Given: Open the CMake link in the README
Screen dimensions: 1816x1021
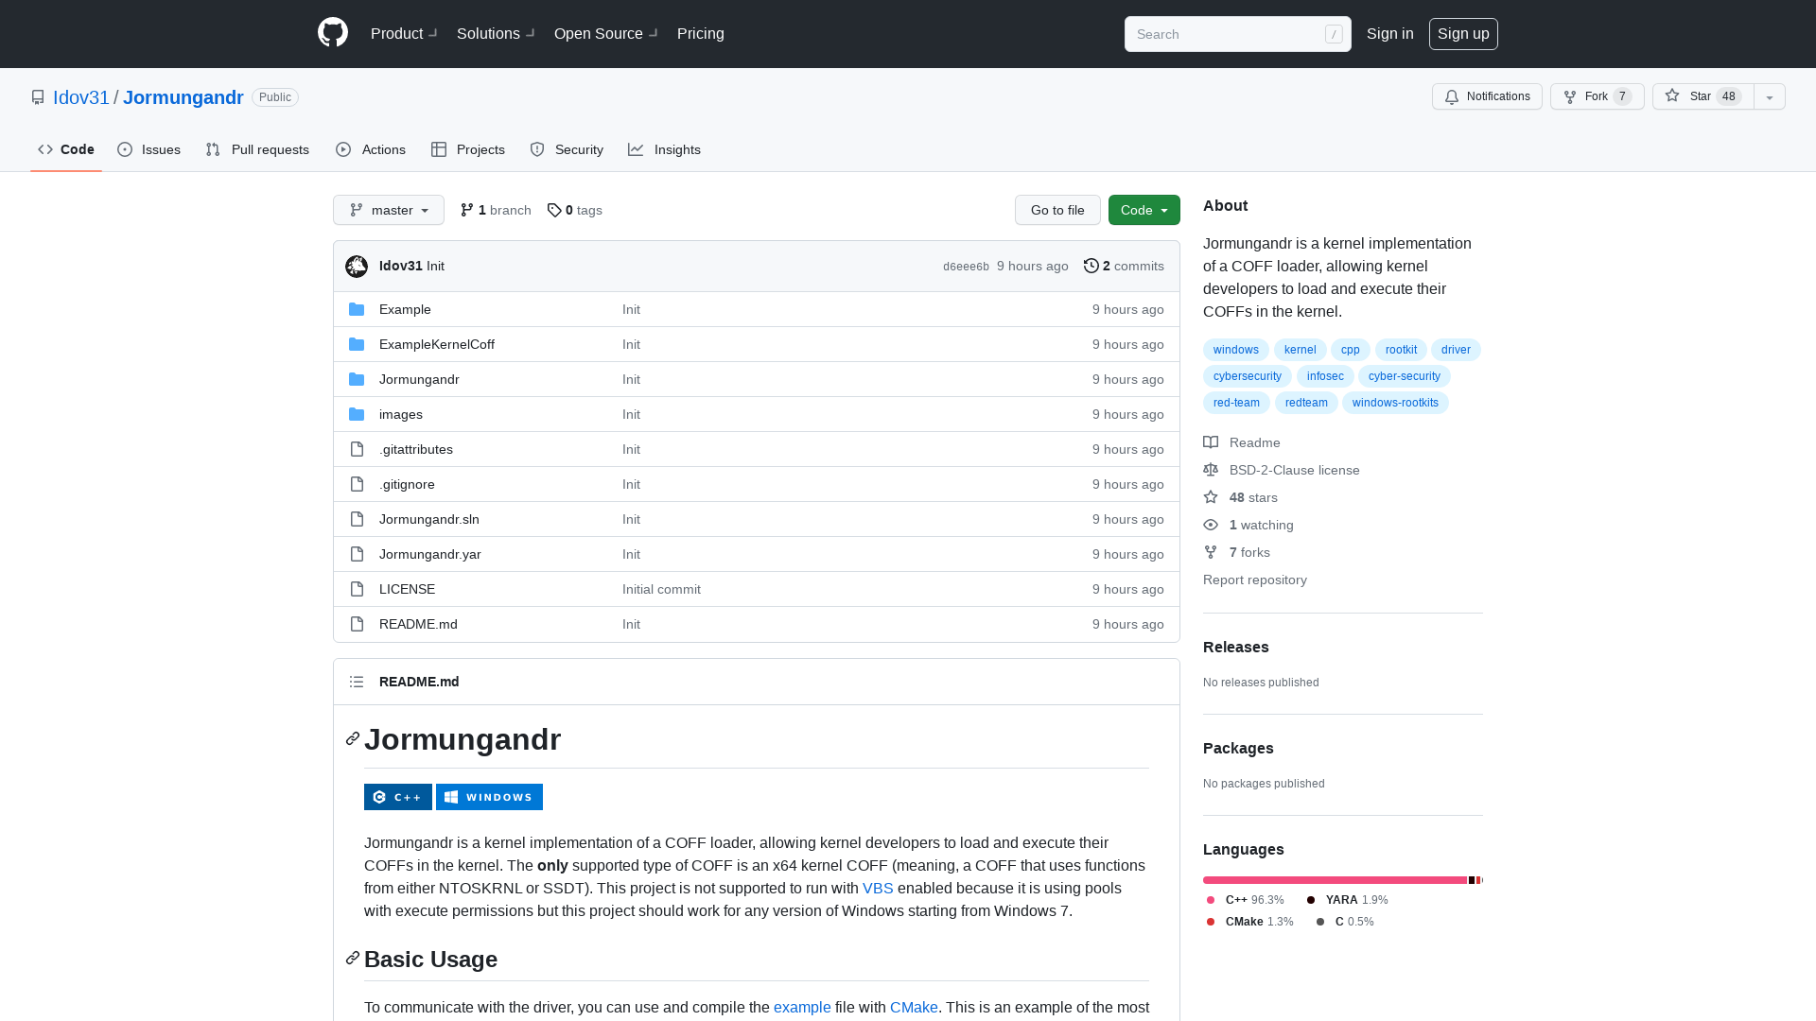Looking at the screenshot, I should click(x=914, y=1008).
